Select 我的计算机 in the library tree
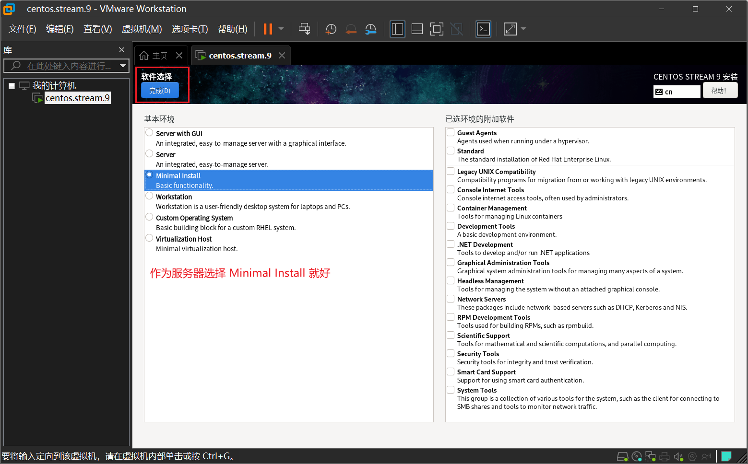The width and height of the screenshot is (748, 464). pos(54,85)
